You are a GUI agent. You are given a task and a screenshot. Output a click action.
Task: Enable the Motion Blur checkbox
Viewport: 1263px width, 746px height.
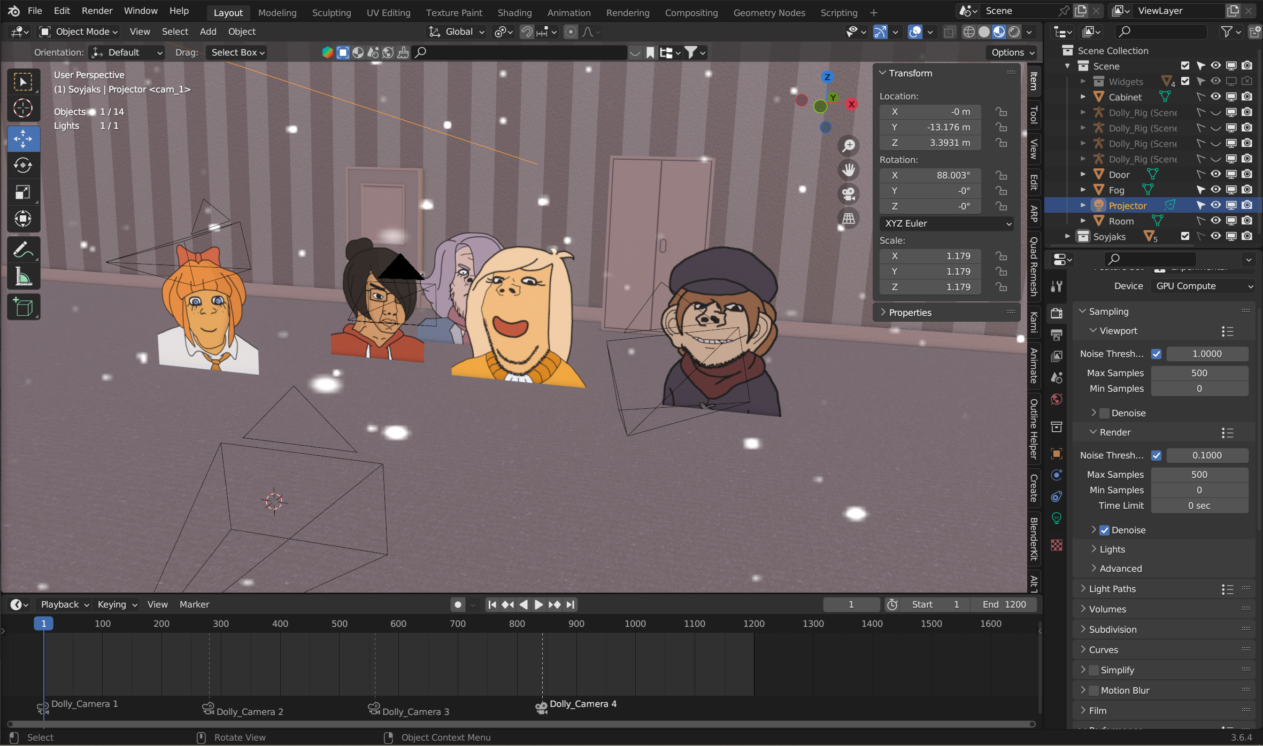click(x=1093, y=690)
